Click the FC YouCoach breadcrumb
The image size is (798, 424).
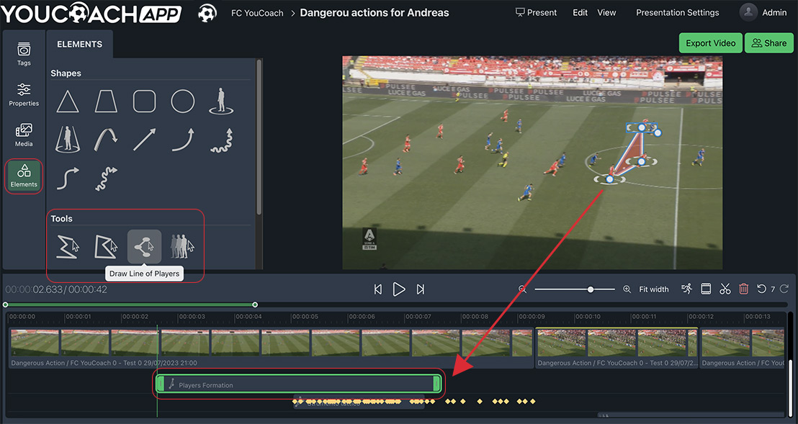pos(257,13)
